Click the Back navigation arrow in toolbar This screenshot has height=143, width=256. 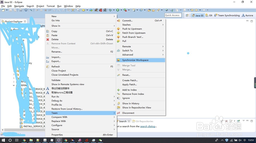coord(196,10)
